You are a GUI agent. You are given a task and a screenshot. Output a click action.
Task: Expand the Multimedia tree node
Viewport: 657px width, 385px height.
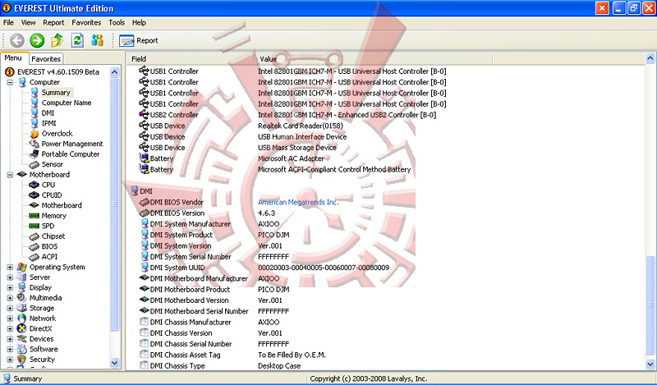(10, 298)
